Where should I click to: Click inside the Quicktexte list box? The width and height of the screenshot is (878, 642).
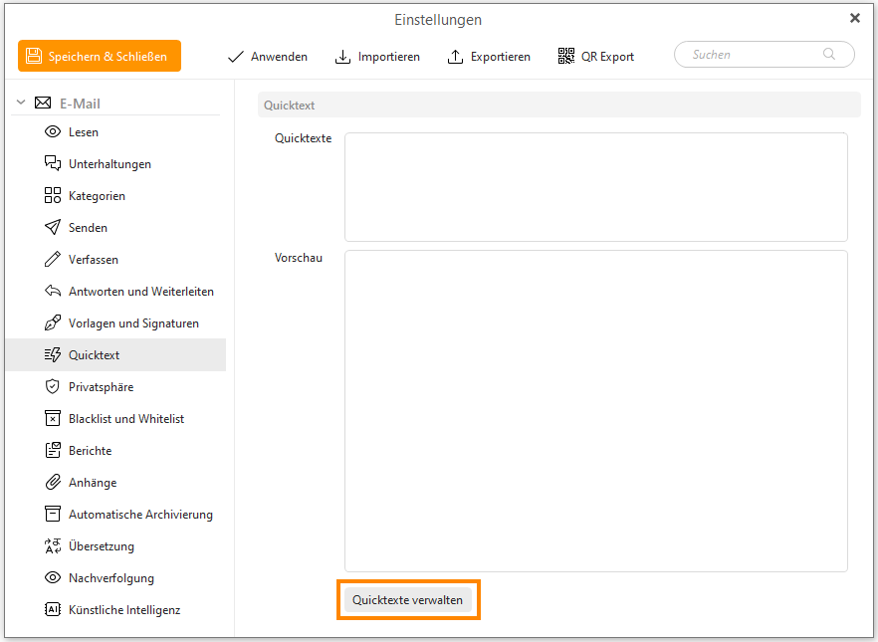[x=595, y=187]
